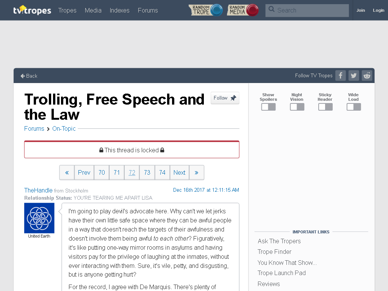
Task: Open TV Tropes Reddit page icon
Action: (367, 75)
